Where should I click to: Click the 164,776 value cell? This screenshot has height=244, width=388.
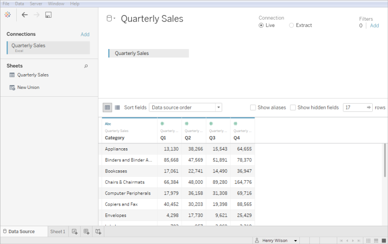point(243,182)
